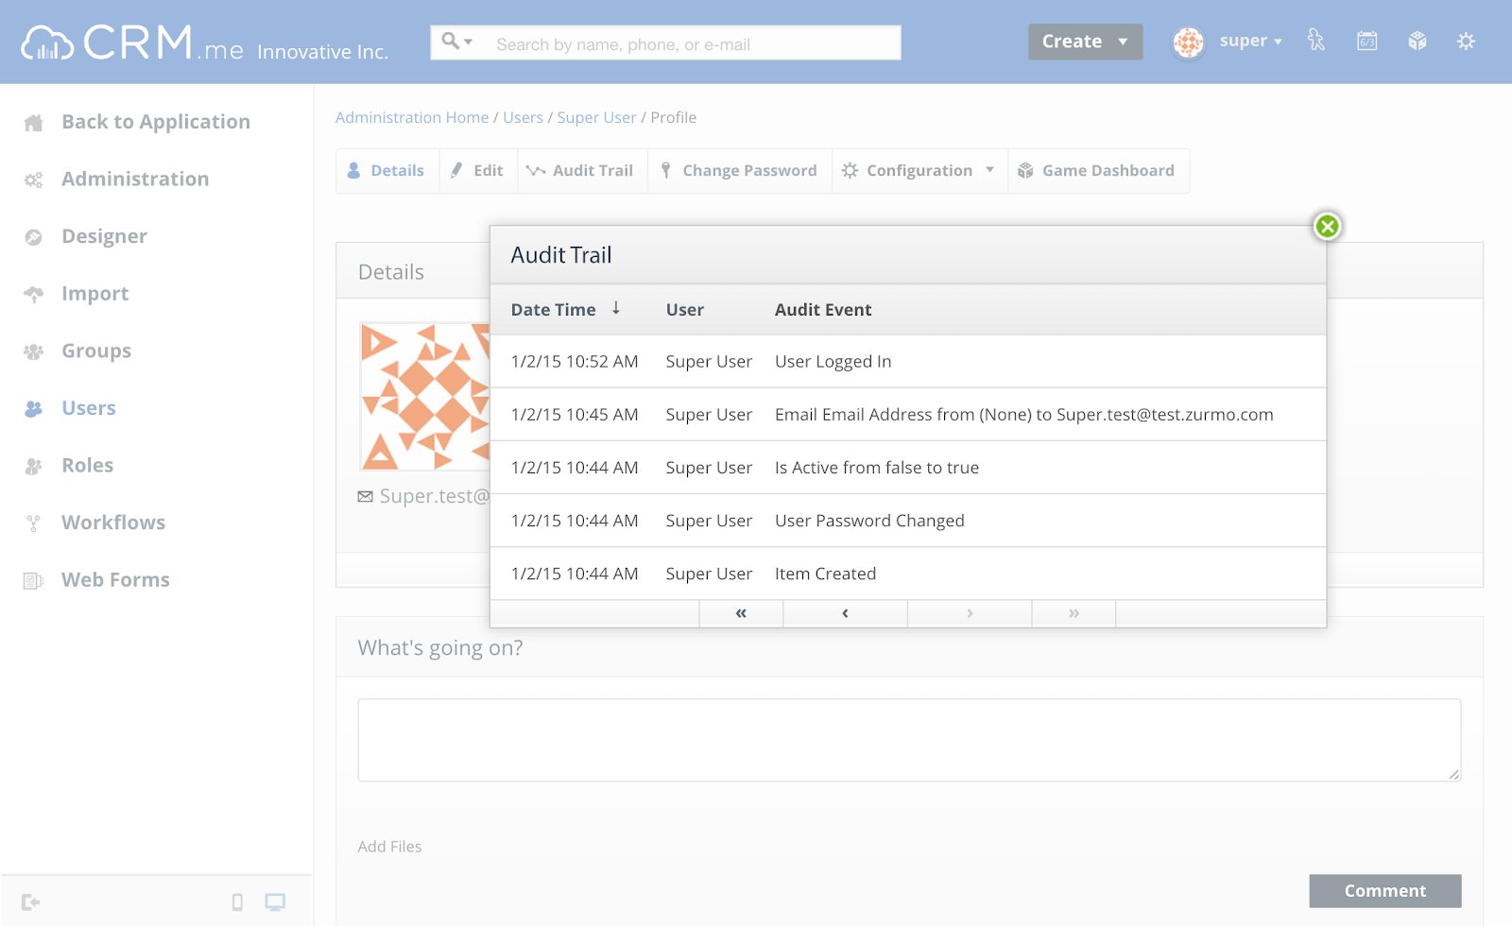Image resolution: width=1512 pixels, height=926 pixels.
Task: Select the Email Address changed audit row
Action: coord(908,415)
